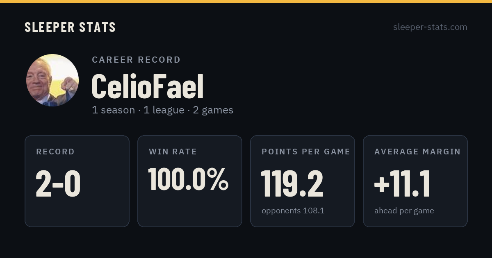Click the CelioFael profile avatar

pyautogui.click(x=52, y=80)
